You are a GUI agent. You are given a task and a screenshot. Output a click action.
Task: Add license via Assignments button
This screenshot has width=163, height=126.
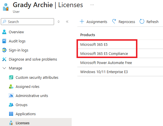pyautogui.click(x=93, y=22)
